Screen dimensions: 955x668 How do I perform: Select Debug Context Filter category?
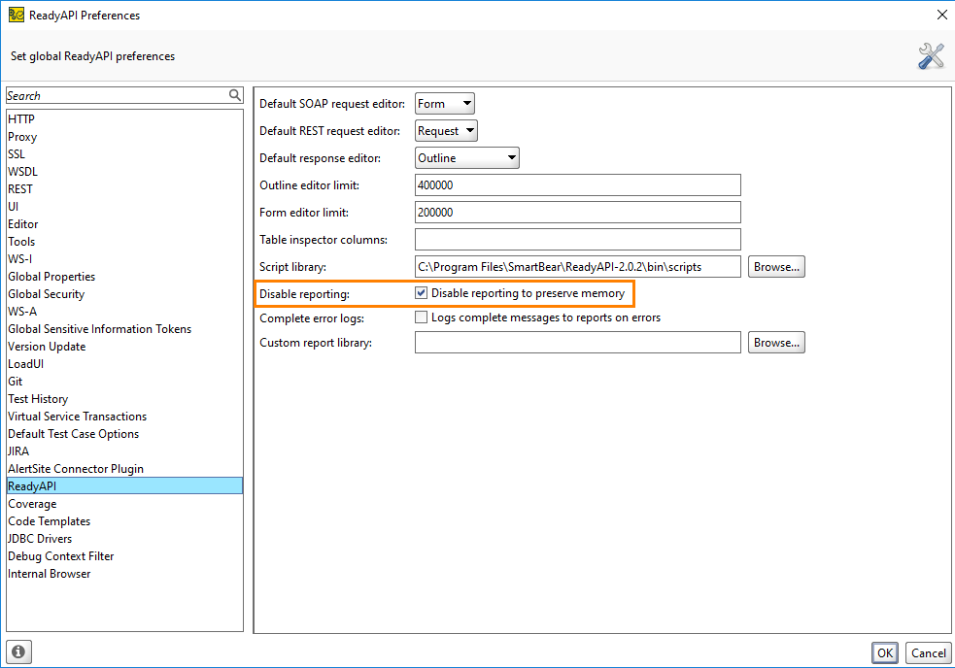(x=125, y=556)
